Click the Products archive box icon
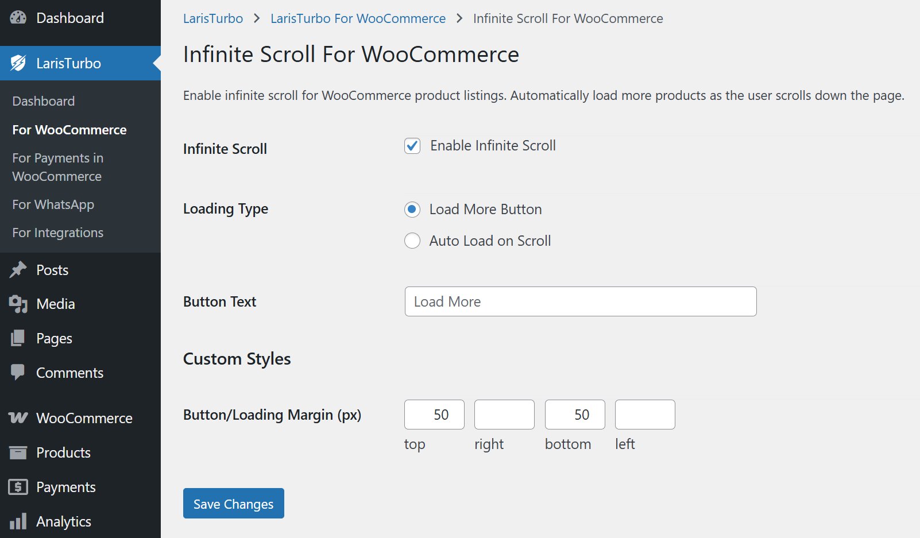The height and width of the screenshot is (538, 920). 18,452
